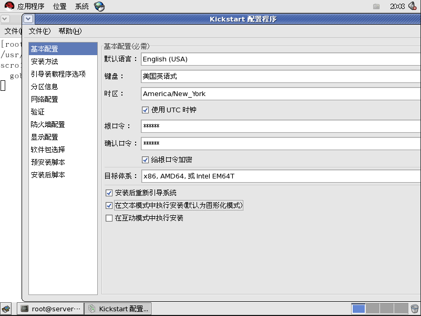
Task: Open the 位置 menu
Action: tap(59, 6)
